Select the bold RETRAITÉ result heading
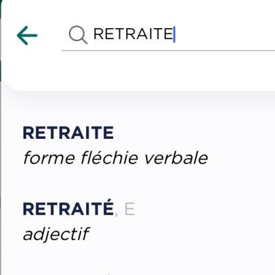275x275 pixels. (x=68, y=208)
